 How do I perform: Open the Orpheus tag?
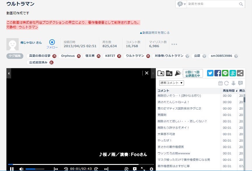[68, 56]
